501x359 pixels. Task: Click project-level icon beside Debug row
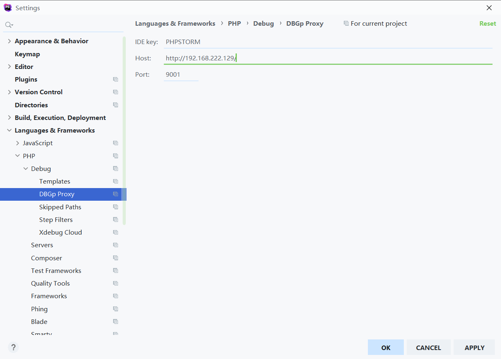[x=116, y=168]
